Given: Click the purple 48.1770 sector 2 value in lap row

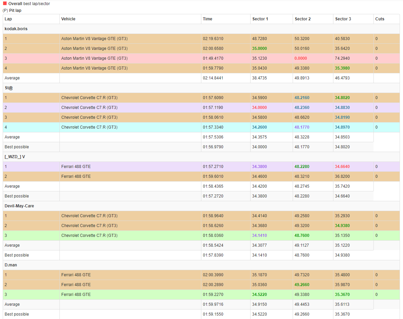Looking at the screenshot, I should click(x=302, y=127).
